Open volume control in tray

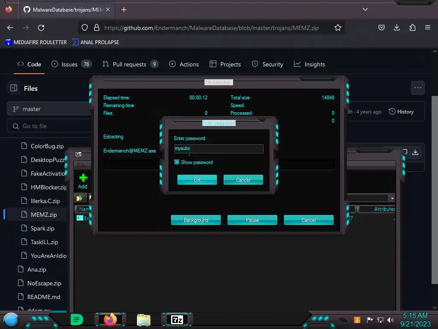pos(391,320)
